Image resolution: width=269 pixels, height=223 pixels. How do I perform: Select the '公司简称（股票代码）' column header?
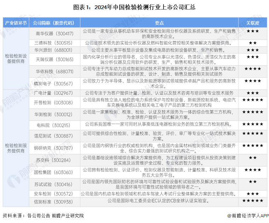click(55, 23)
